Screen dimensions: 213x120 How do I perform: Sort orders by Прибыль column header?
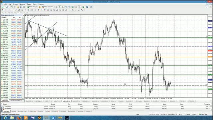(206, 104)
